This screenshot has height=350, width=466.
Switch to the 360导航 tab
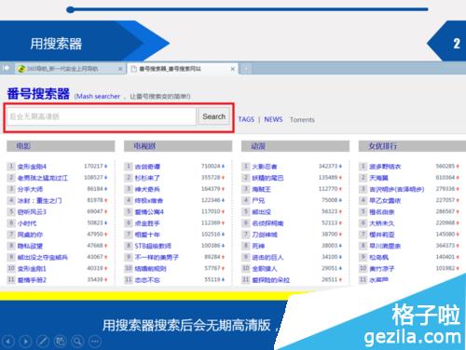pos(70,69)
